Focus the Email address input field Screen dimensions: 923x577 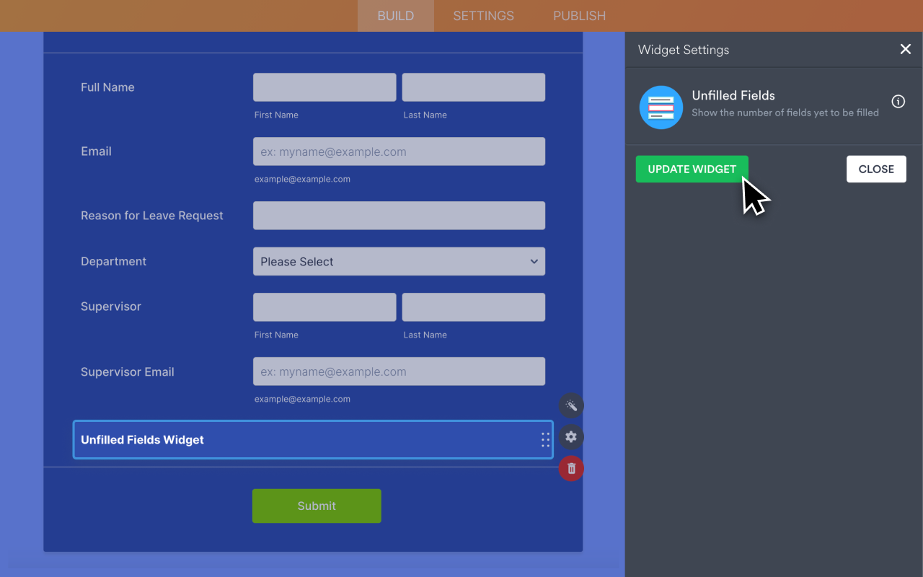[399, 151]
